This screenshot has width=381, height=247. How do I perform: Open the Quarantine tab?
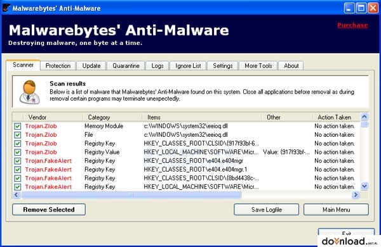click(126, 66)
